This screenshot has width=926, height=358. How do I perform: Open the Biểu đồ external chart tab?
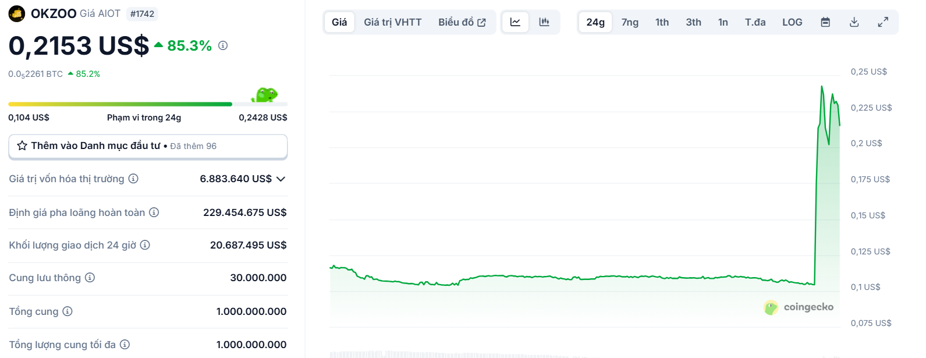pos(462,22)
